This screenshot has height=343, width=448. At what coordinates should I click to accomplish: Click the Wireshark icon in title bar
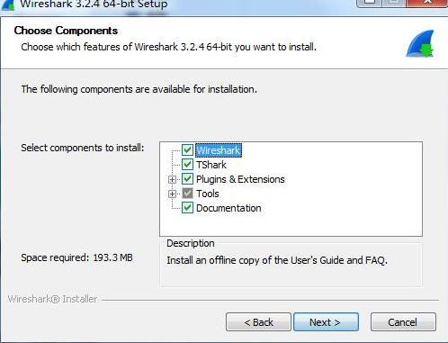pyautogui.click(x=7, y=5)
